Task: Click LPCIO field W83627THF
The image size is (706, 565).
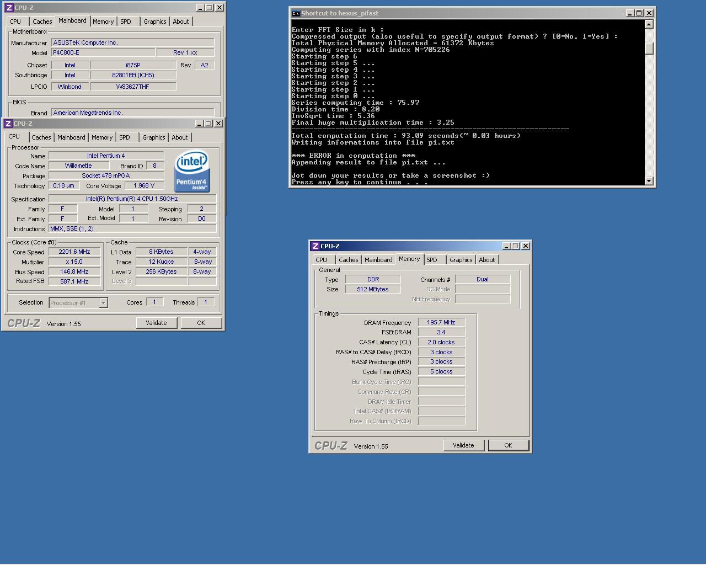Action: (133, 87)
